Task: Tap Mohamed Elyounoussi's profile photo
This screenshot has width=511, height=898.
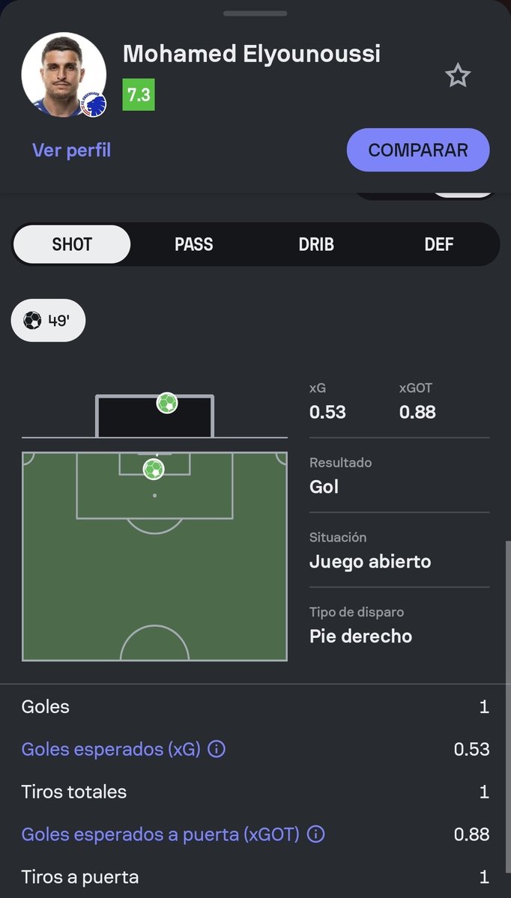Action: coord(64,75)
